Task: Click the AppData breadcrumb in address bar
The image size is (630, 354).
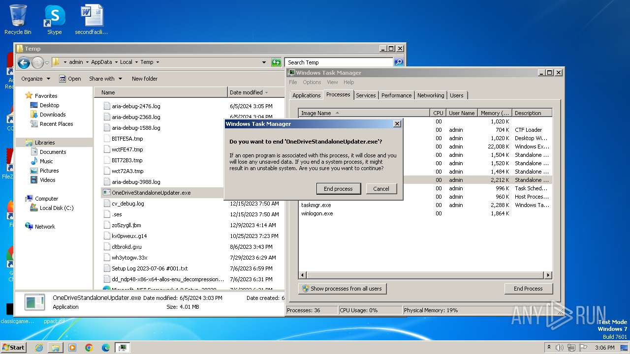Action: 101,62
